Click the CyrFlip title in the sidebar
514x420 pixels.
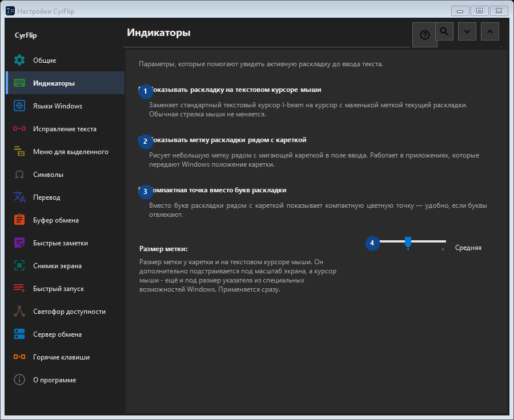tap(26, 35)
